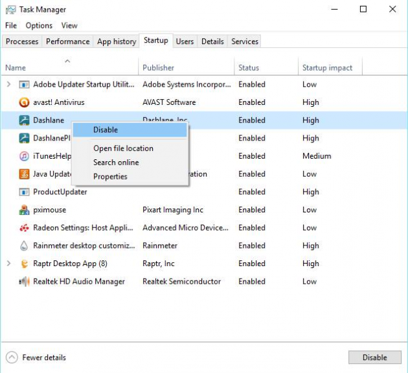Click the Radeon Settings red icon
408x373 pixels.
24,228
